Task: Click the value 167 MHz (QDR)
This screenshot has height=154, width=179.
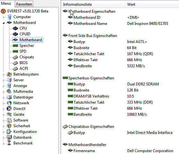Action: [x=140, y=54]
